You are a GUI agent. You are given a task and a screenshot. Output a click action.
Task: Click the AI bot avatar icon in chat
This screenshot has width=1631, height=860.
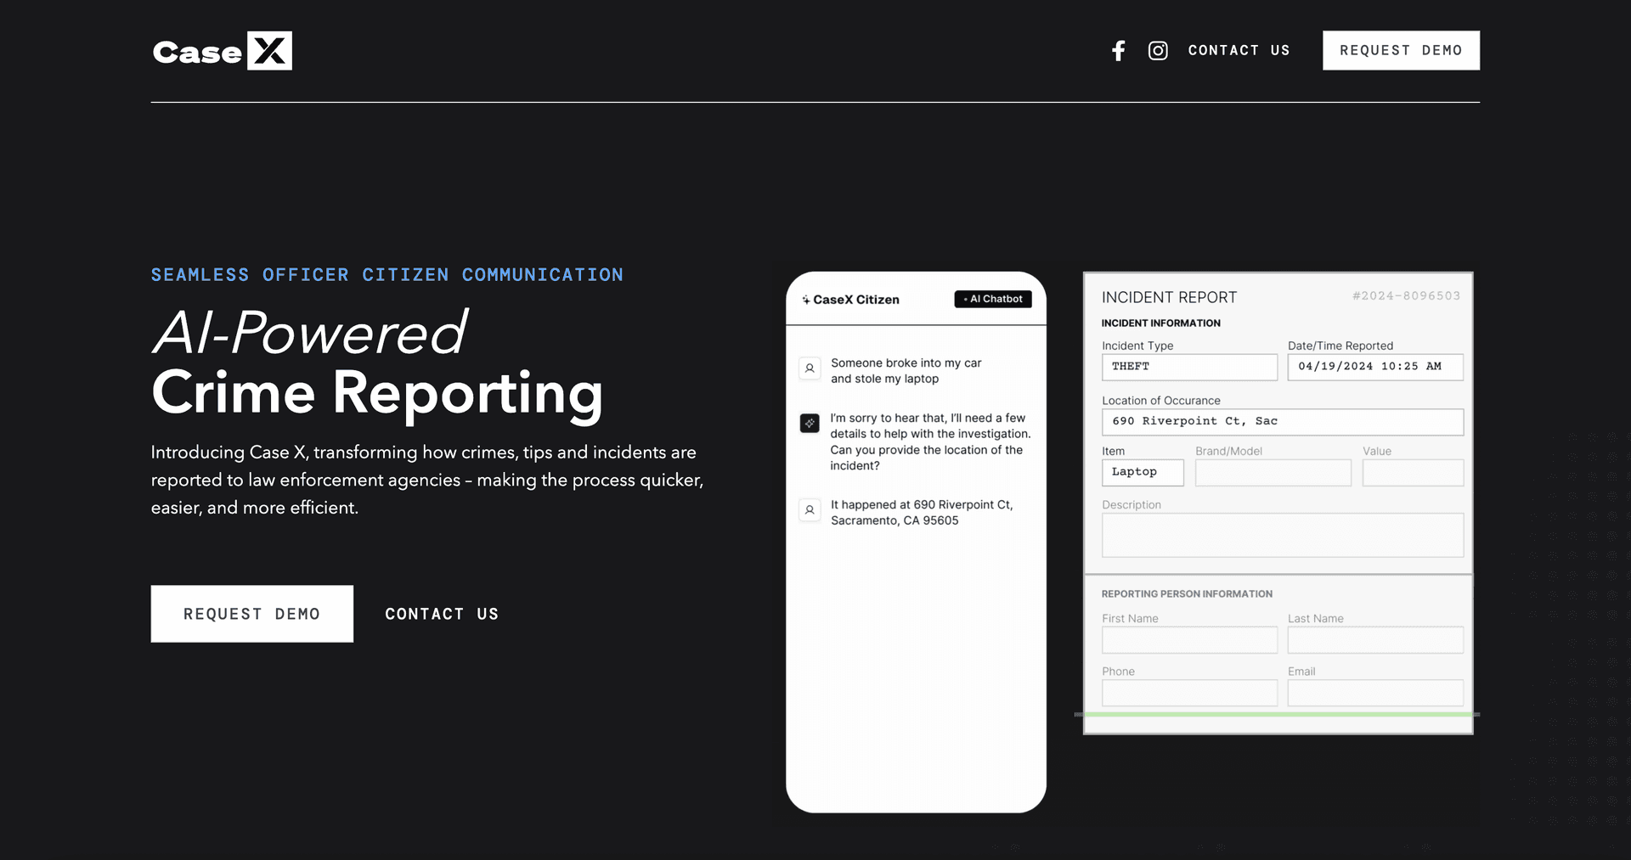tap(810, 423)
